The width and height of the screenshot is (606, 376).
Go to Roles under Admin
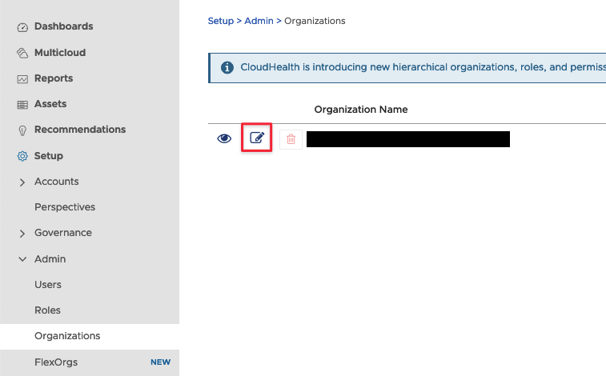coord(48,310)
